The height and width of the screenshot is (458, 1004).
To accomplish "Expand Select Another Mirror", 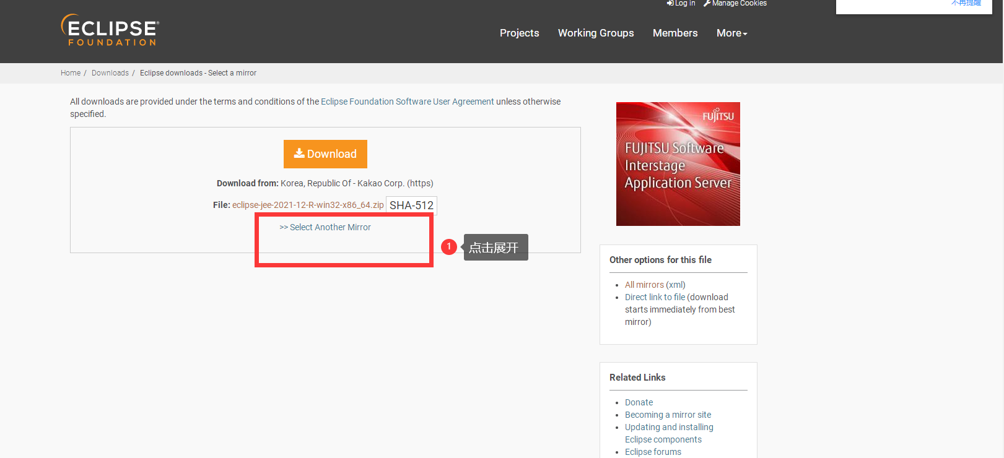I will pyautogui.click(x=325, y=227).
